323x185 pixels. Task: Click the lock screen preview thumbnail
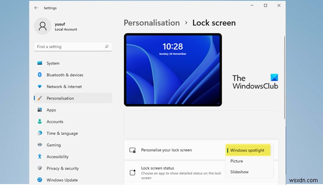(x=173, y=69)
